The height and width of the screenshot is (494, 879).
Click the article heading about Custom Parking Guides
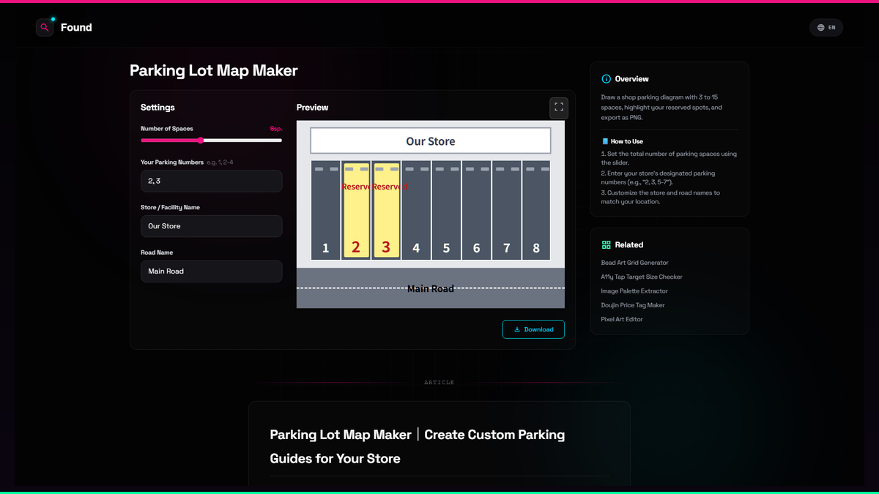pyautogui.click(x=418, y=446)
